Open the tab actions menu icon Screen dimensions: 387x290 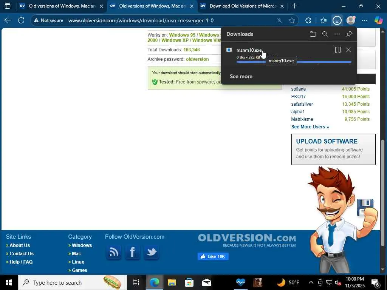(x=8, y=6)
